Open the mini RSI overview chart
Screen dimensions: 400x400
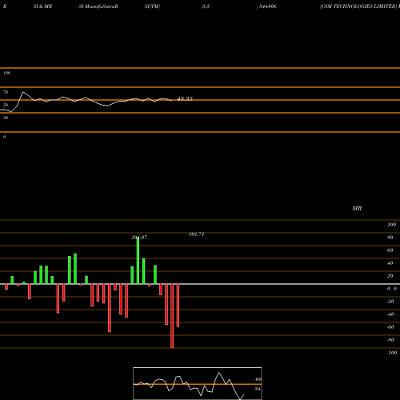pyautogui.click(x=198, y=383)
